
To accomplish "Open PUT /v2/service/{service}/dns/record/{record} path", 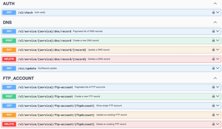I will [52, 50].
